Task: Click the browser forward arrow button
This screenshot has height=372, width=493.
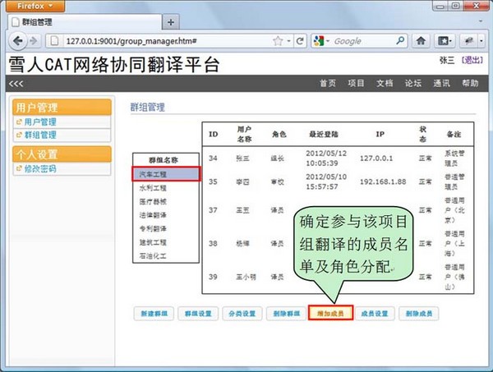Action: (35, 41)
